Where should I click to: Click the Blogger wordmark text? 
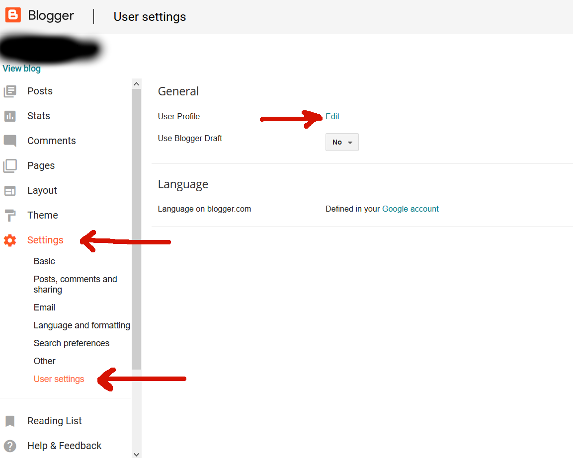coord(51,16)
